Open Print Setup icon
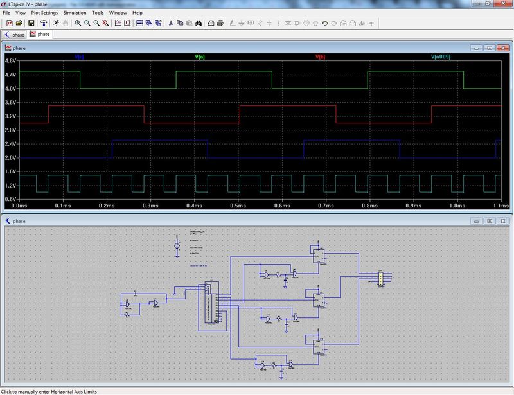The image size is (514, 395). point(211,23)
